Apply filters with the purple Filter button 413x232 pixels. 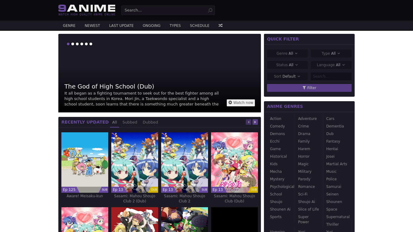pyautogui.click(x=309, y=88)
